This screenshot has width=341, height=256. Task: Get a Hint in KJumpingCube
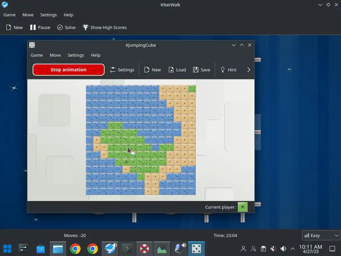(228, 70)
